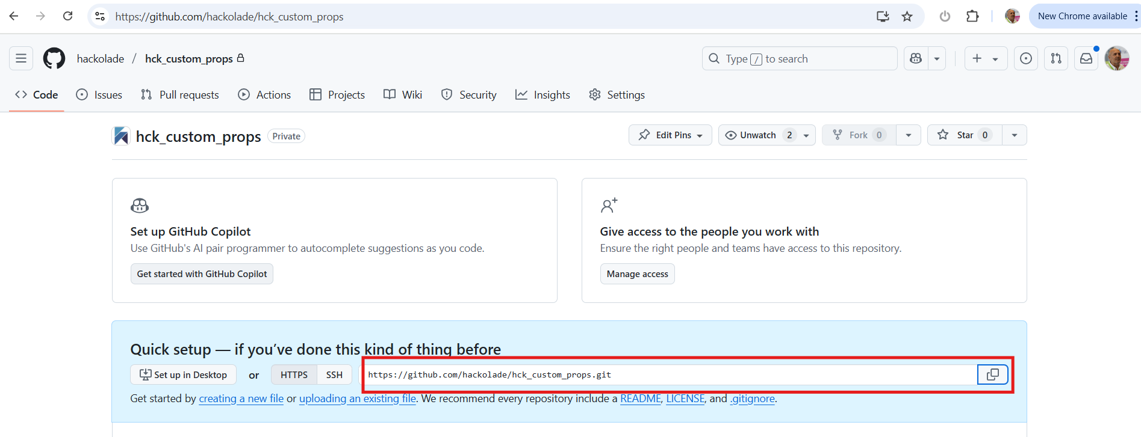
Task: Go back using browser back arrow
Action: coord(14,16)
